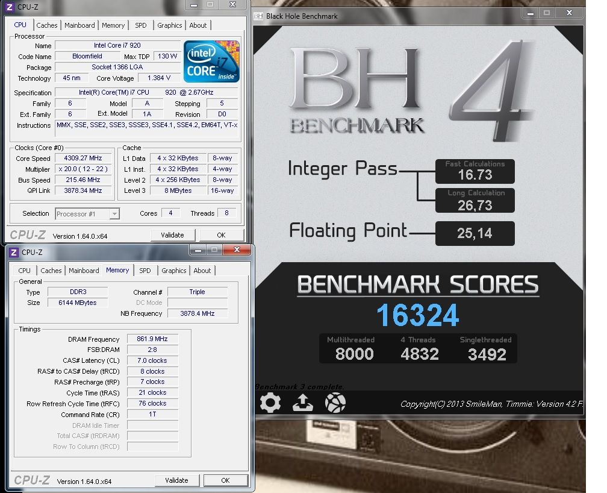Click OK in top CPU-Z window
The image size is (607, 493).
221,235
